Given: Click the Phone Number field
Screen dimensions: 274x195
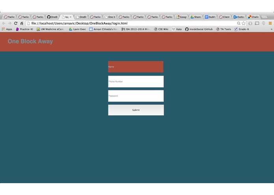Looking at the screenshot, I should [x=136, y=81].
